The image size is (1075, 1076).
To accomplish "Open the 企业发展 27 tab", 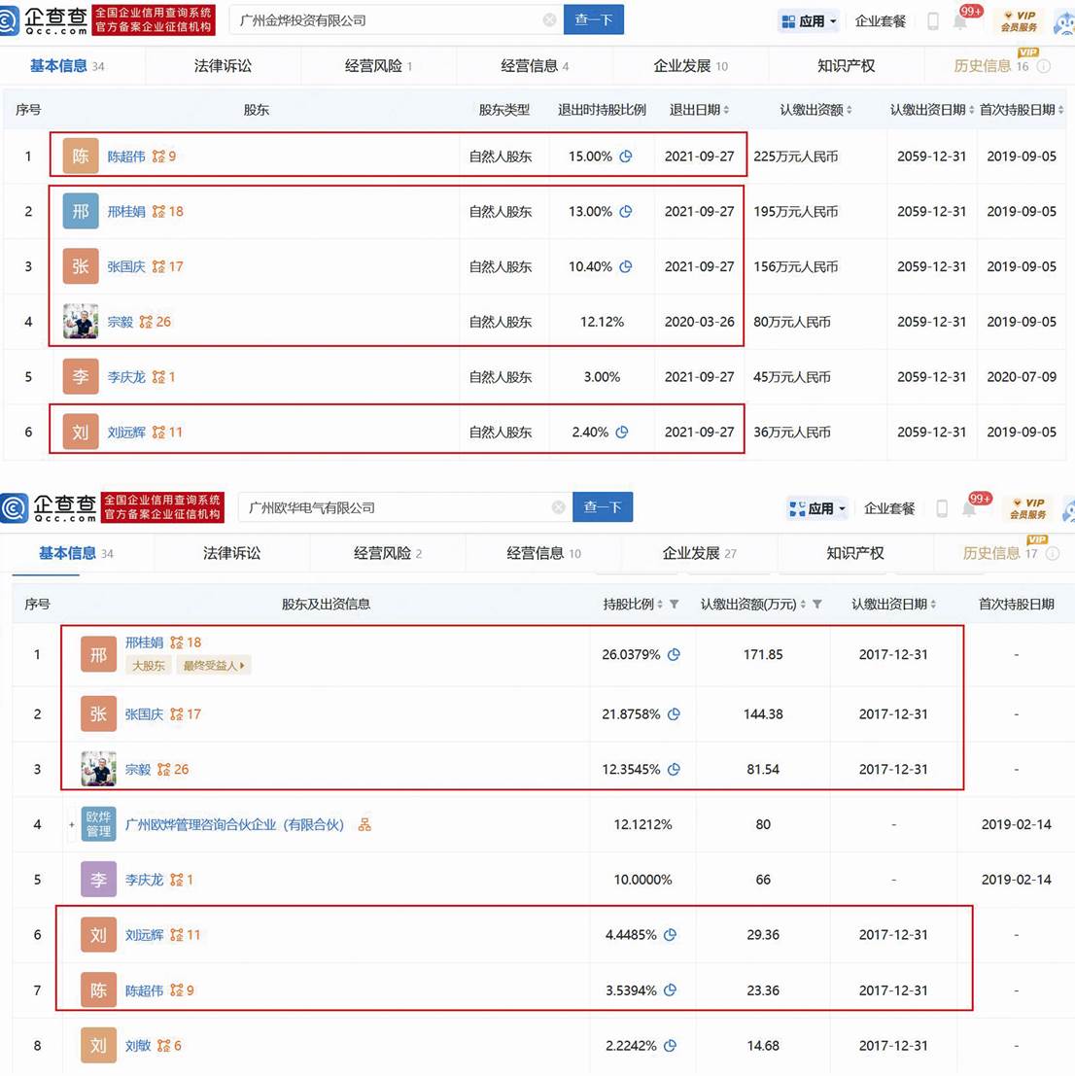I will pyautogui.click(x=699, y=554).
